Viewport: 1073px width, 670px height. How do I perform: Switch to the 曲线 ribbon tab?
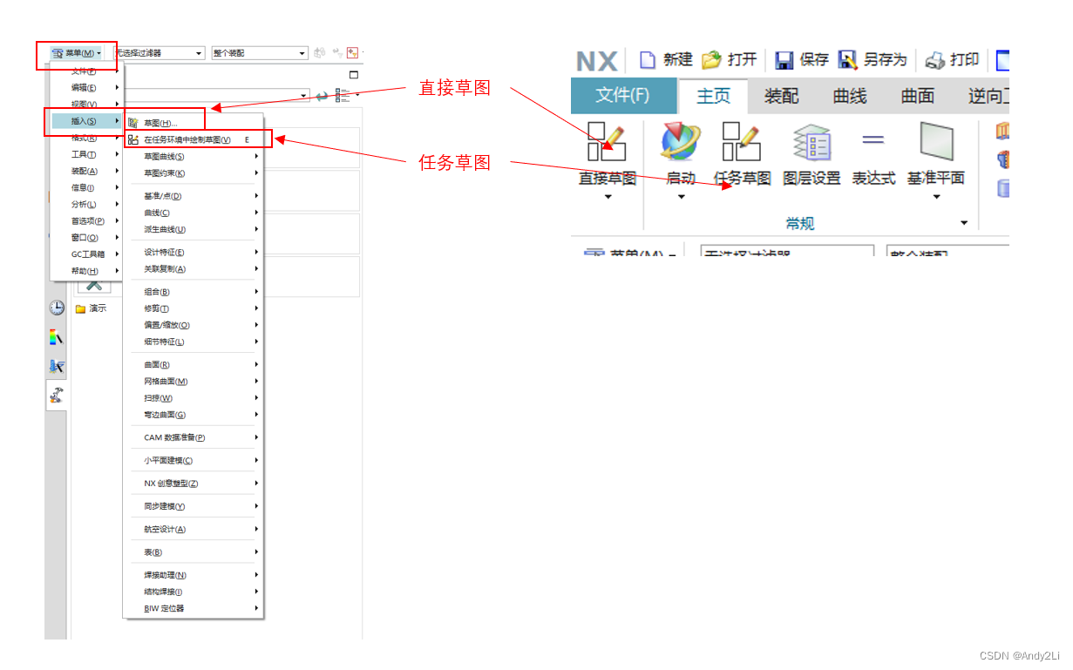(850, 96)
